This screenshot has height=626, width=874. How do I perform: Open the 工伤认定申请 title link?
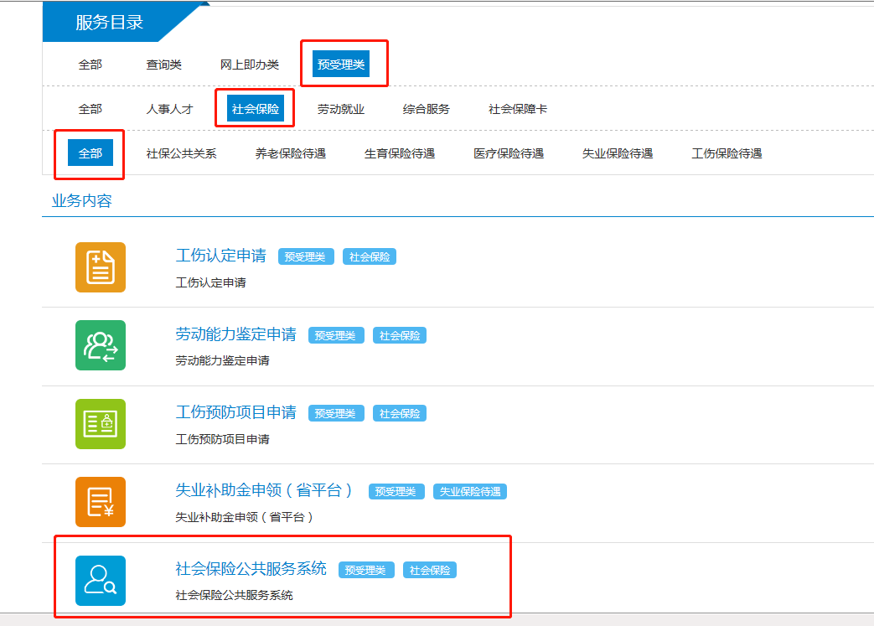point(221,256)
